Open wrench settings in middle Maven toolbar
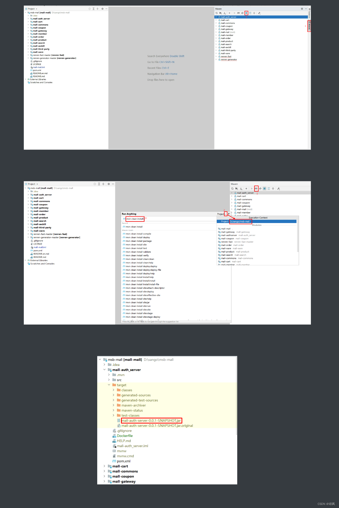 click(278, 189)
